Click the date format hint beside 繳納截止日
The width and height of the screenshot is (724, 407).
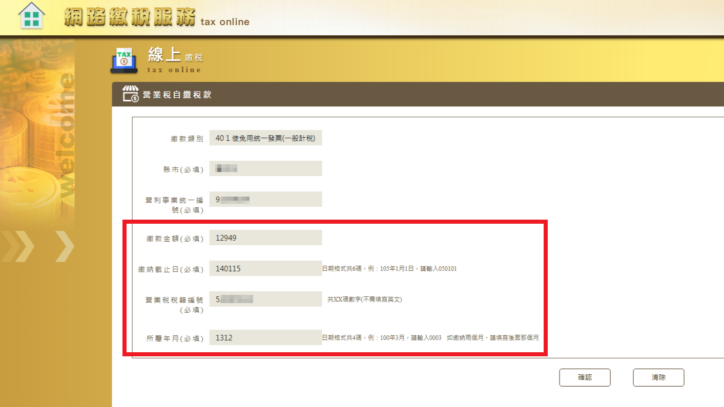coord(389,268)
